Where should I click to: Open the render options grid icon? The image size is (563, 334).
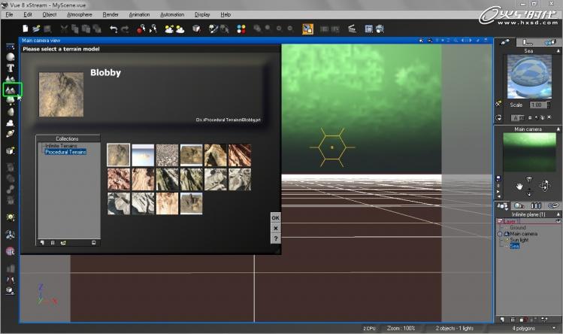click(369, 29)
